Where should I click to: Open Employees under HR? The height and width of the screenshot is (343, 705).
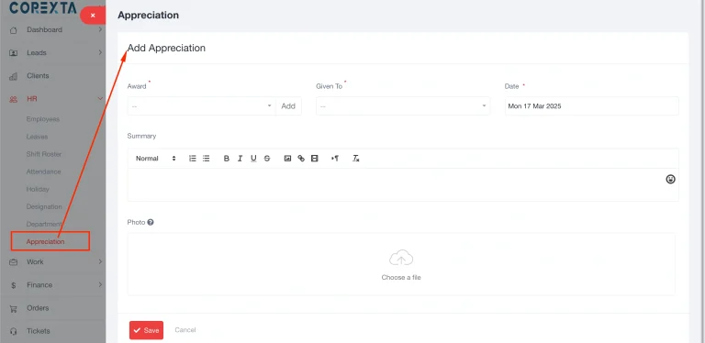43,119
